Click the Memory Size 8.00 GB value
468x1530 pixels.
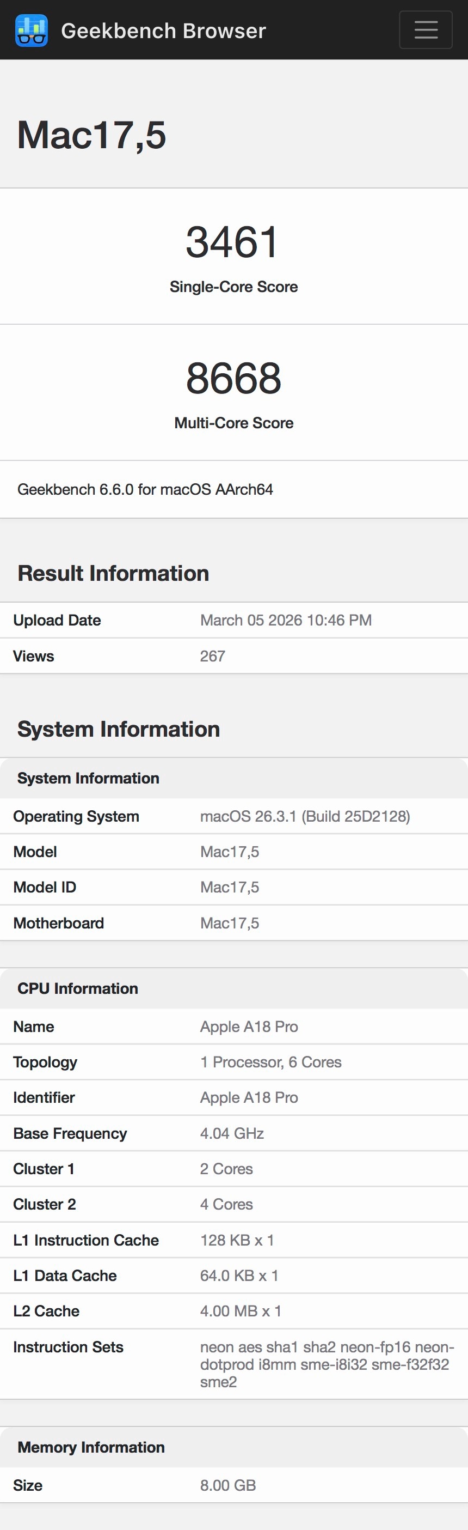click(x=228, y=1485)
